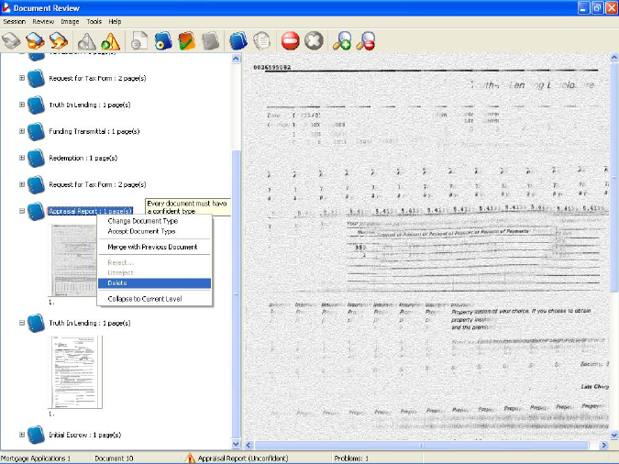Open the Review menu
The image size is (619, 464).
coord(43,20)
